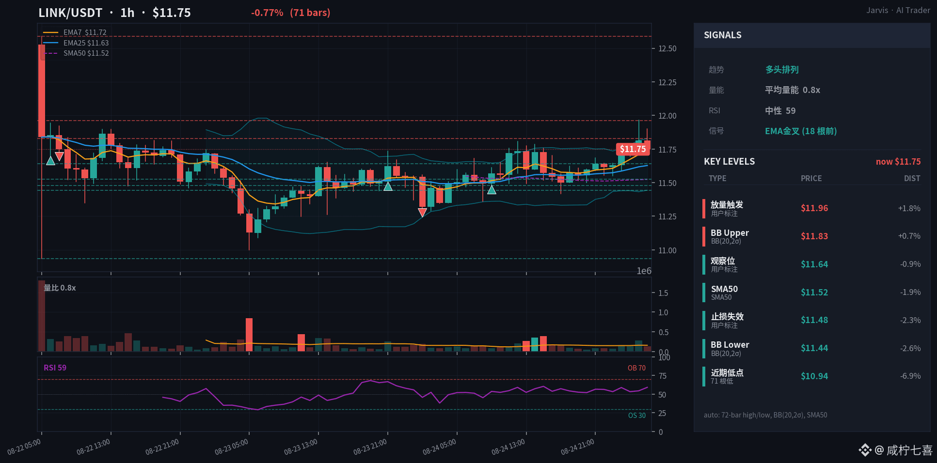Click the blue EMA25 legend line swatch
The image size is (937, 463).
point(50,43)
